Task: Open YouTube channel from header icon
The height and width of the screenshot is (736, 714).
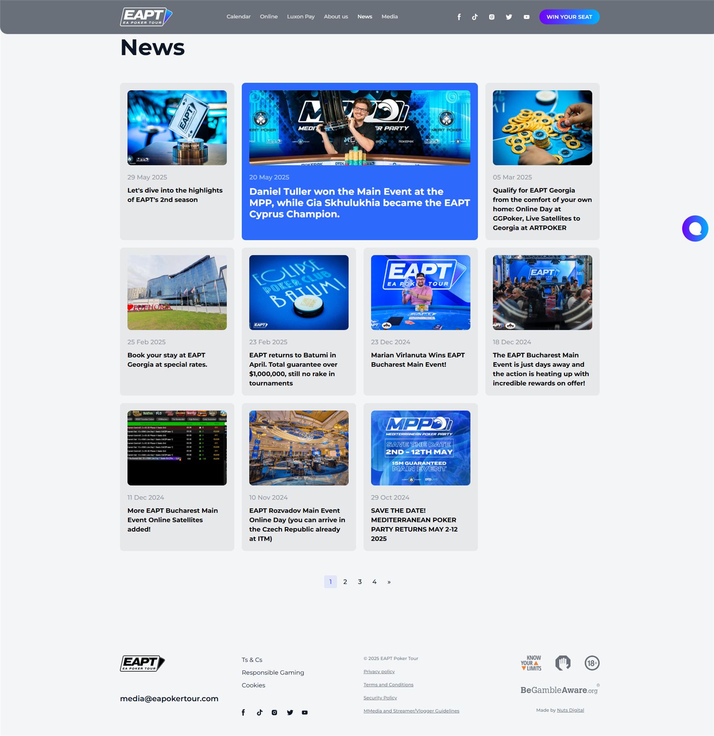Action: pos(527,17)
